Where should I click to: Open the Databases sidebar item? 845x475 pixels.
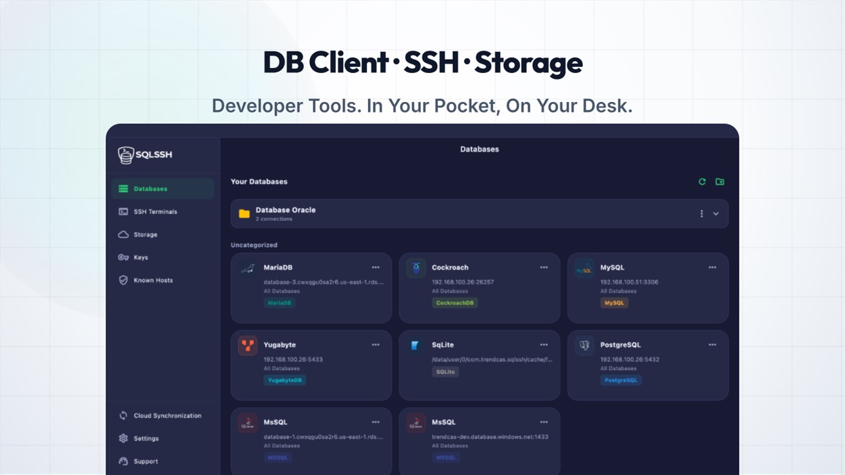click(x=162, y=189)
